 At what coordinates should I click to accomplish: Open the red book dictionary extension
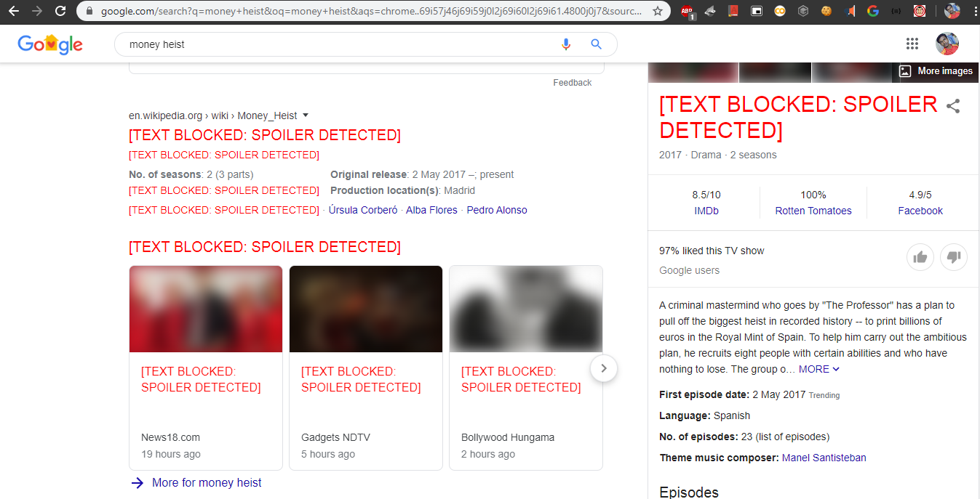[733, 11]
